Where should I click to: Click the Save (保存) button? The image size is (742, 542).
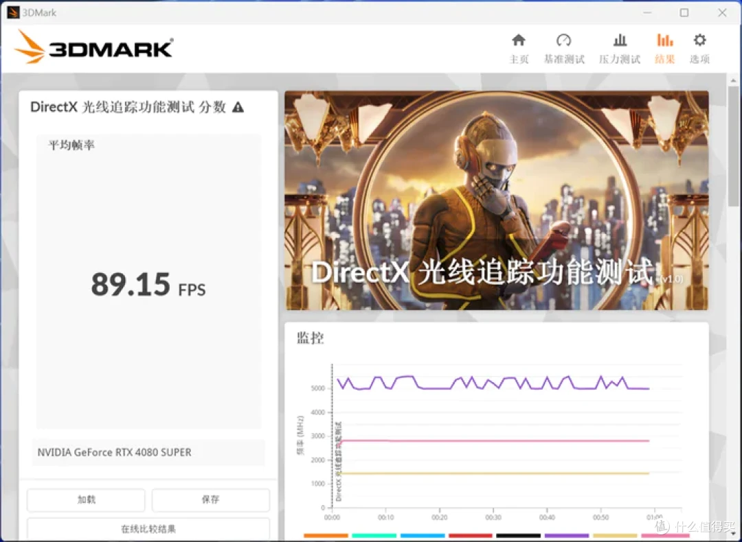pyautogui.click(x=211, y=499)
